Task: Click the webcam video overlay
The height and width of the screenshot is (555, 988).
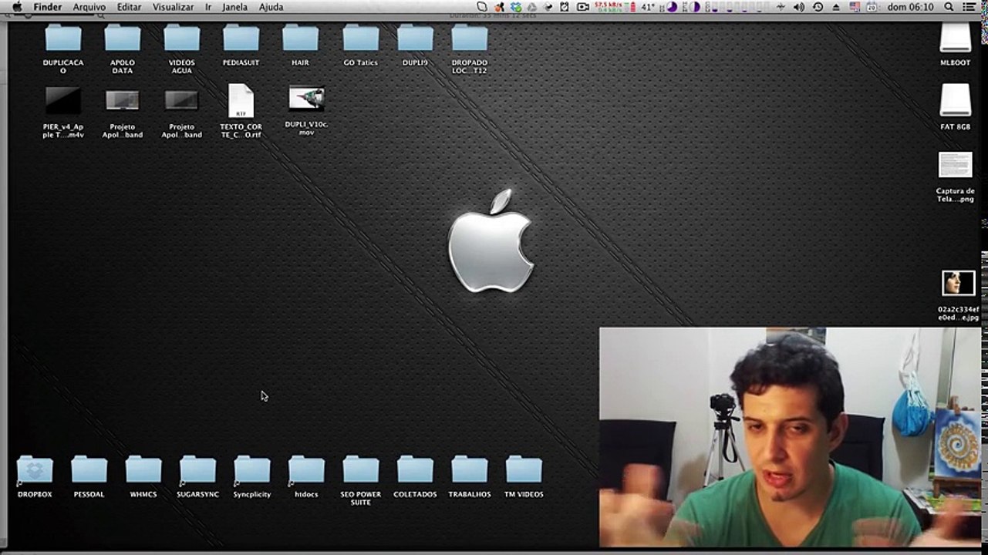Action: coord(790,437)
